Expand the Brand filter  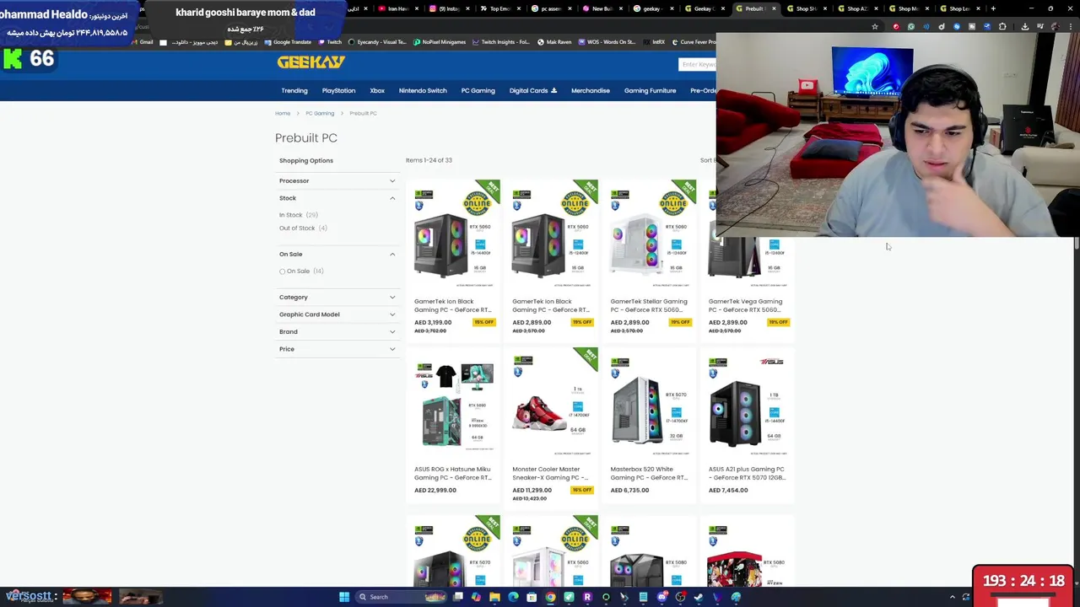pos(337,331)
